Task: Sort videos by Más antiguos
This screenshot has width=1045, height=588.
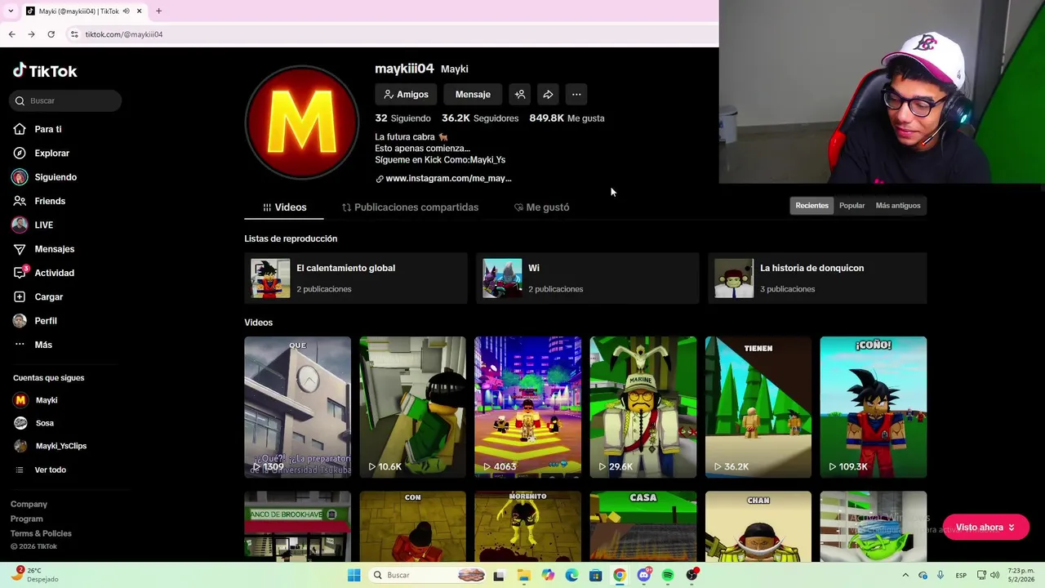Action: point(898,206)
